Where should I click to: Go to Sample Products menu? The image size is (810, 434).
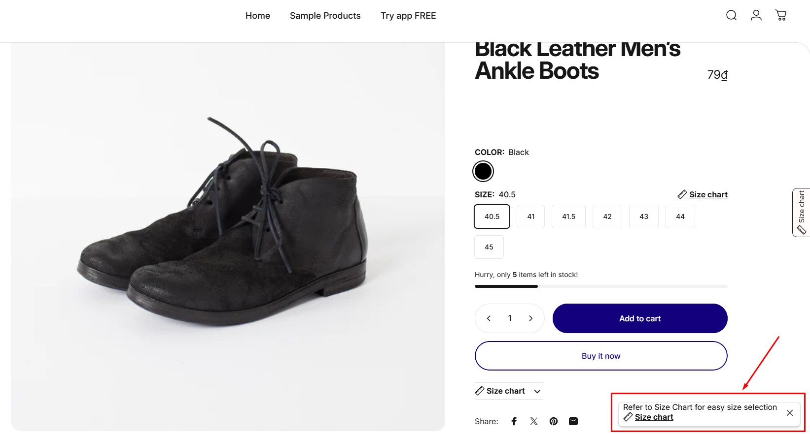tap(325, 16)
